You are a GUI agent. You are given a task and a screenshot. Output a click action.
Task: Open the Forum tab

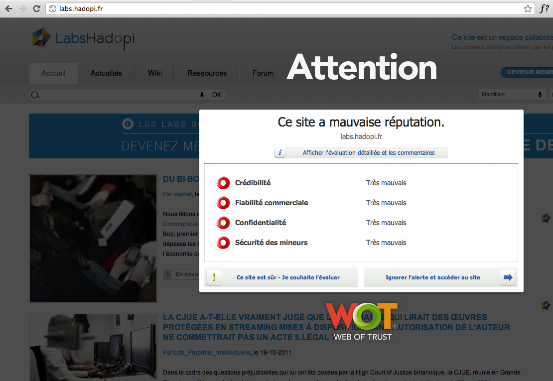coord(263,73)
